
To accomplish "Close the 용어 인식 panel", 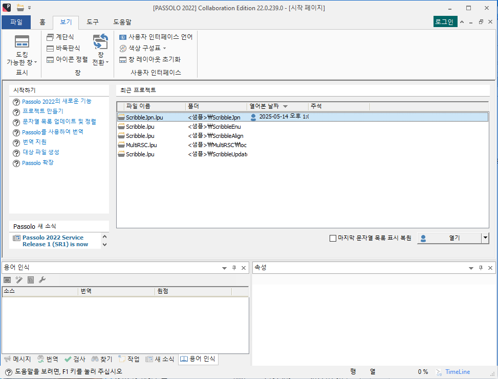I will pos(244,268).
